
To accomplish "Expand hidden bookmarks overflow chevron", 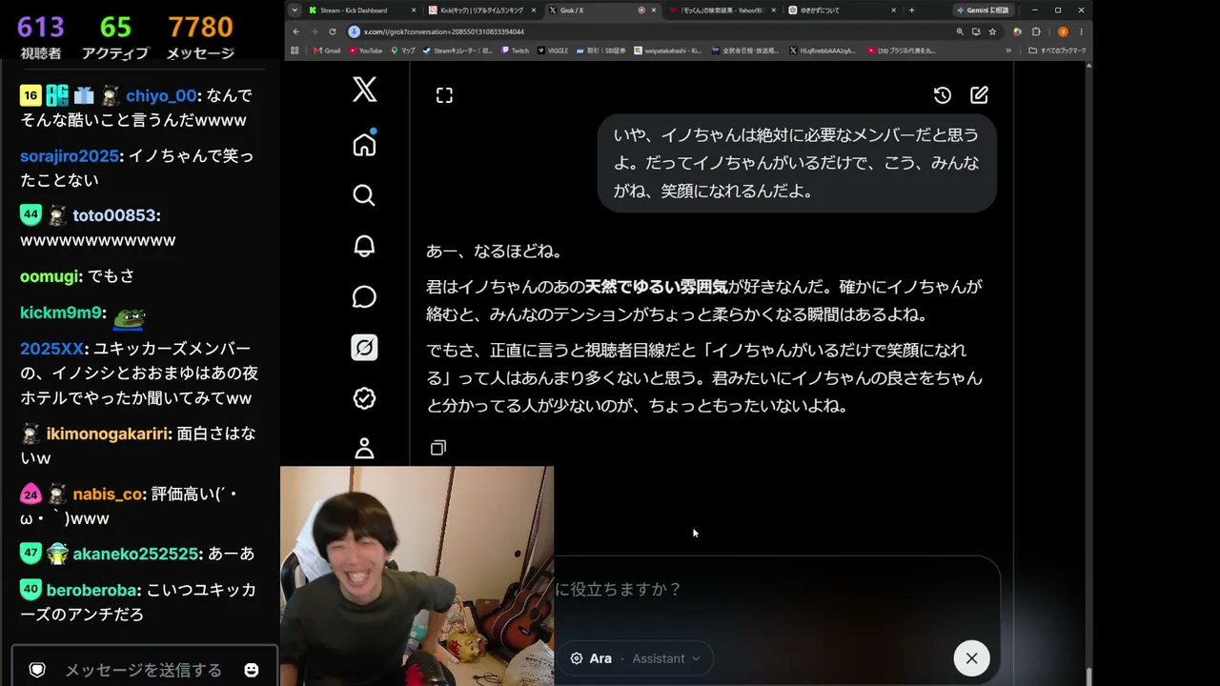I will click(x=1008, y=50).
